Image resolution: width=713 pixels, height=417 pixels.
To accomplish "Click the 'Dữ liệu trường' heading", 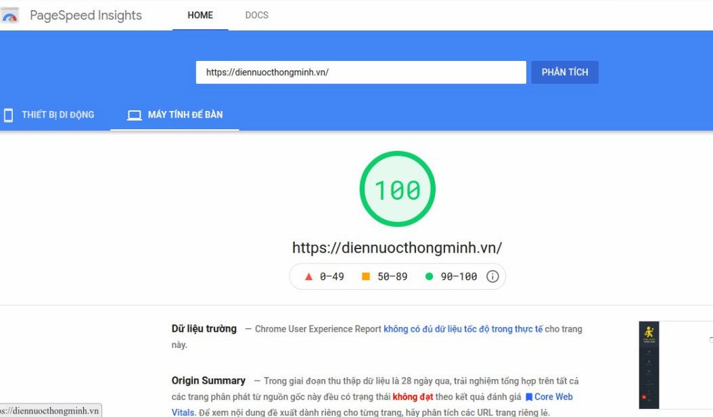I will coord(204,329).
